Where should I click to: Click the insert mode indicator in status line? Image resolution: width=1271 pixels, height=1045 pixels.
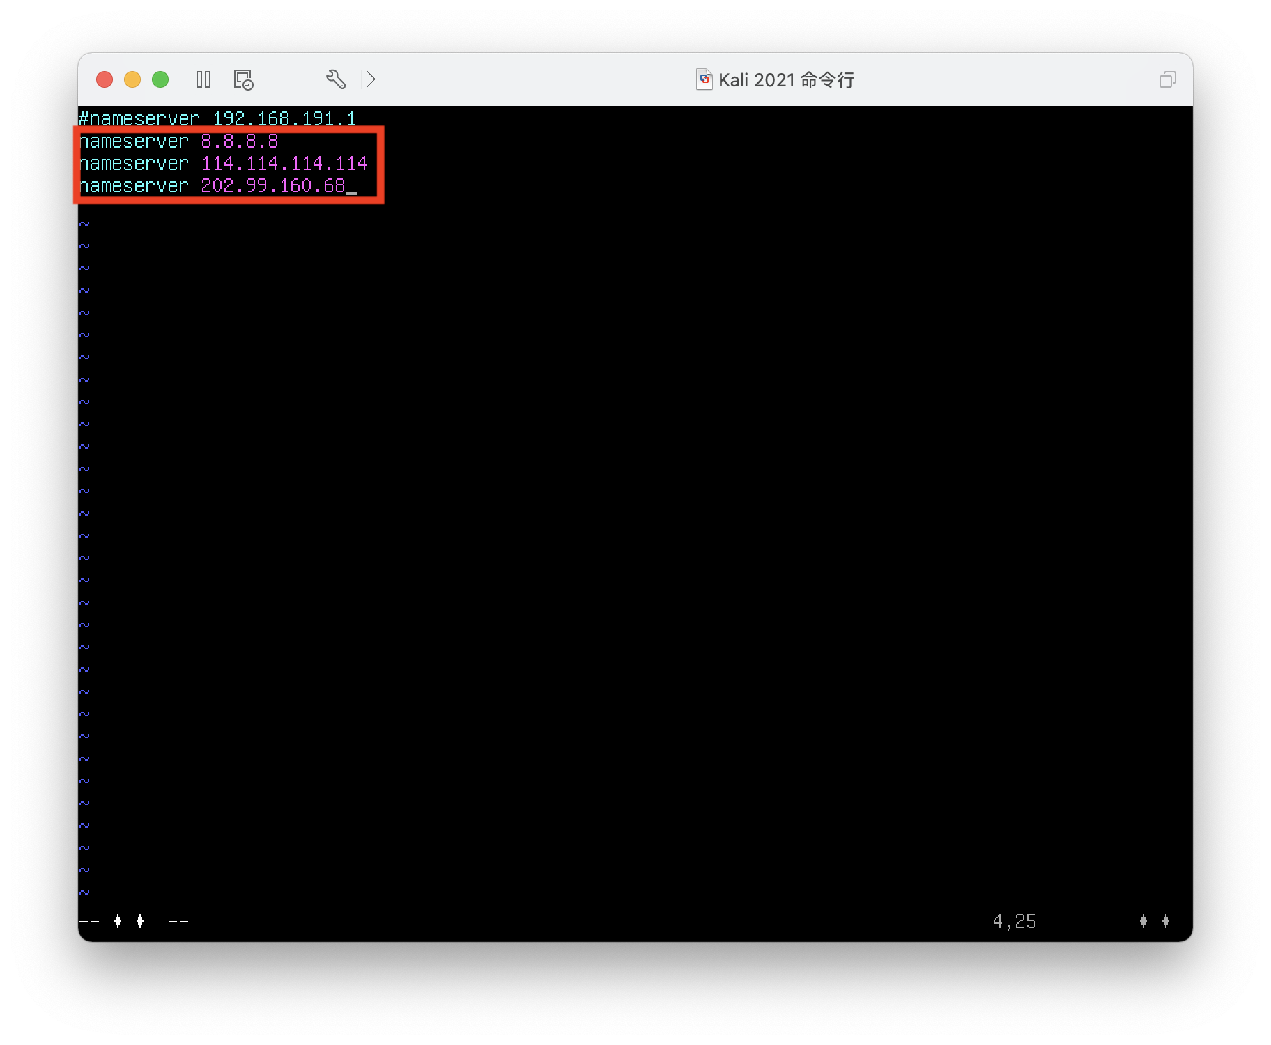coord(134,922)
